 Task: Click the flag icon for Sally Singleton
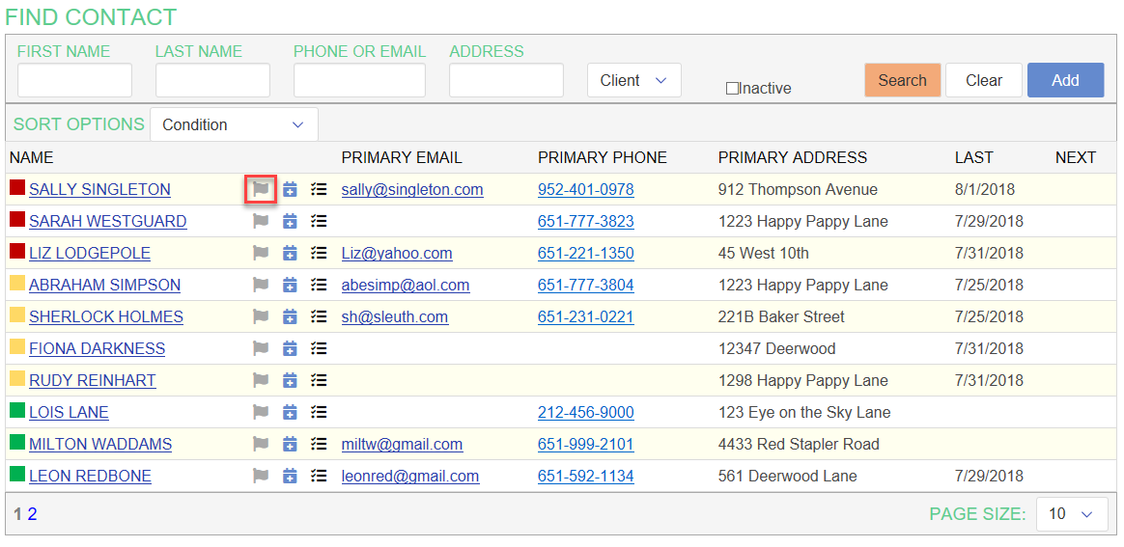[x=261, y=190]
